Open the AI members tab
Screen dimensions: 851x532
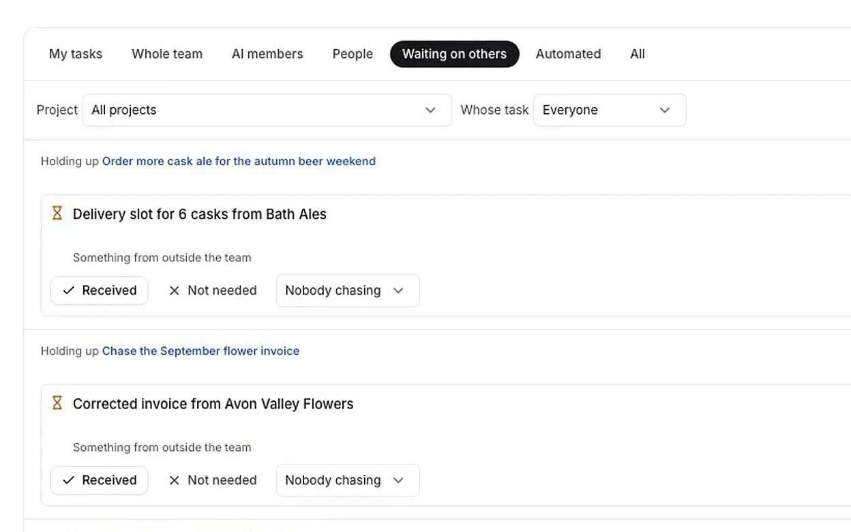click(267, 54)
